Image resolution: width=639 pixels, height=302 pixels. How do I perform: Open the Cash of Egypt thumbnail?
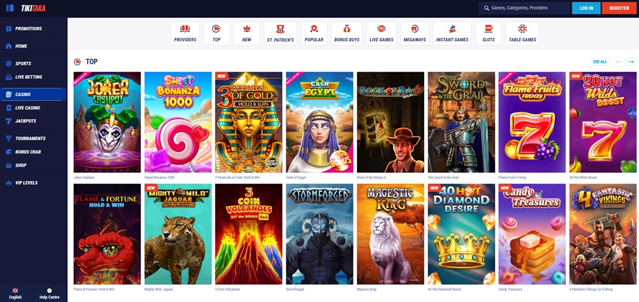point(319,122)
